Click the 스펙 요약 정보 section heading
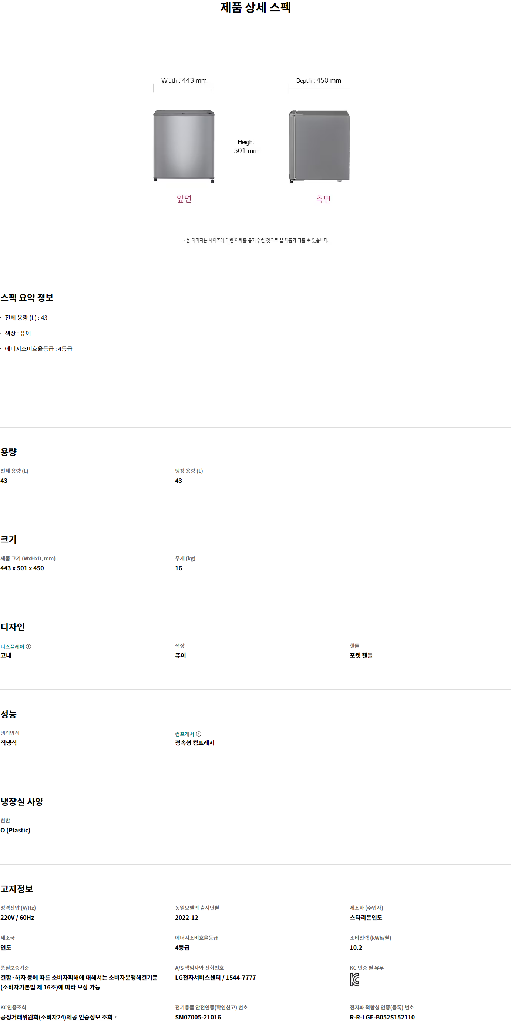Screen dimensions: 511x1022 (x=27, y=298)
